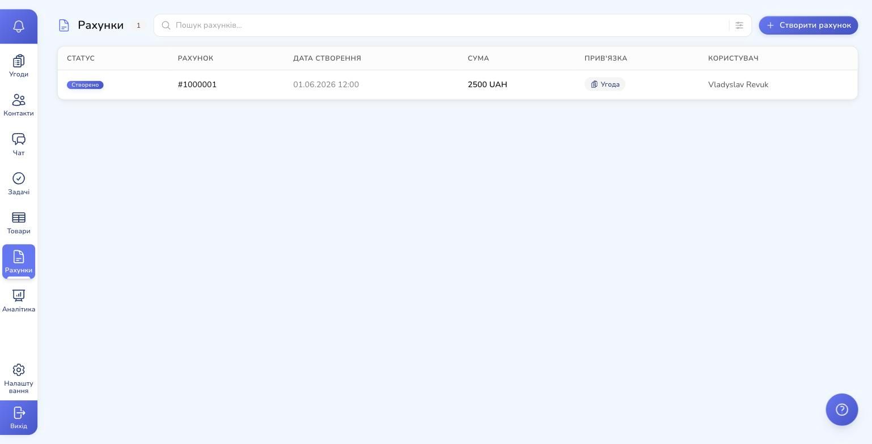
Task: Click the date 01.06.2026 12:00 cell
Action: tap(326, 84)
